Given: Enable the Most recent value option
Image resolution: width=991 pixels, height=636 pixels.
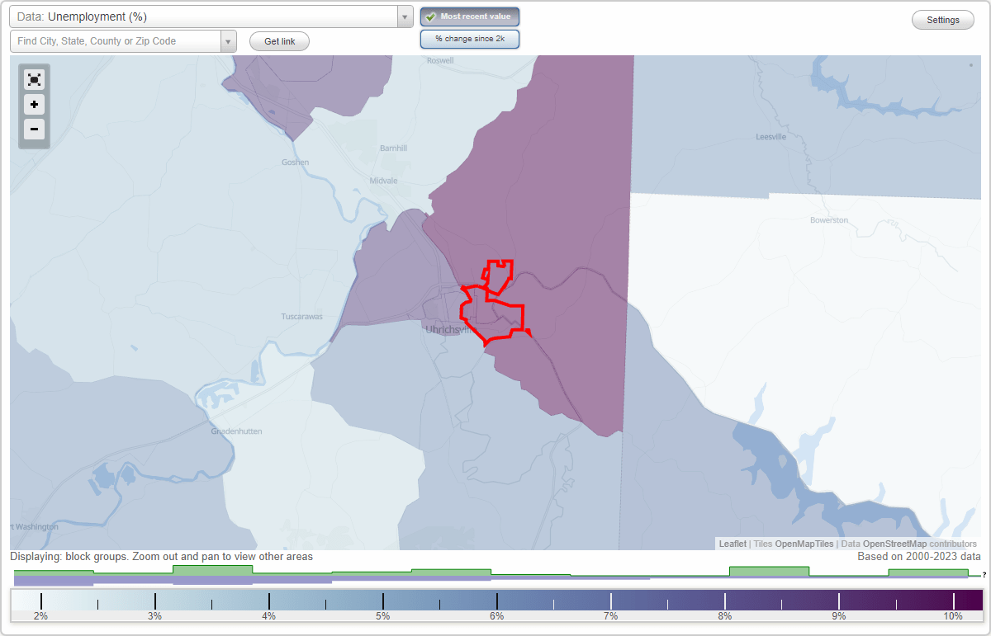Looking at the screenshot, I should click(469, 16).
